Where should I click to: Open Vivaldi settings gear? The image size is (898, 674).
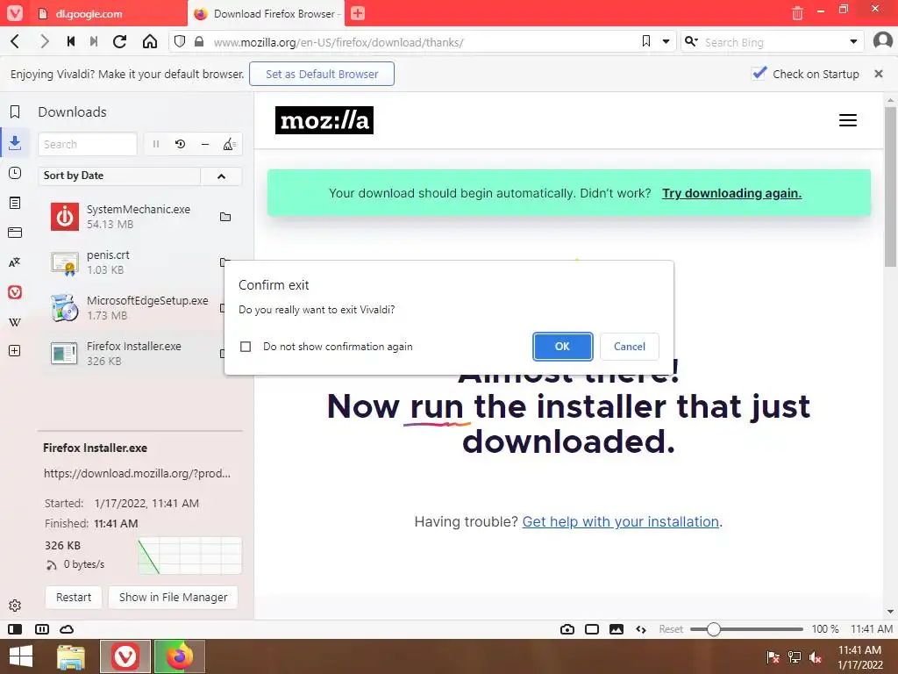pyautogui.click(x=15, y=606)
